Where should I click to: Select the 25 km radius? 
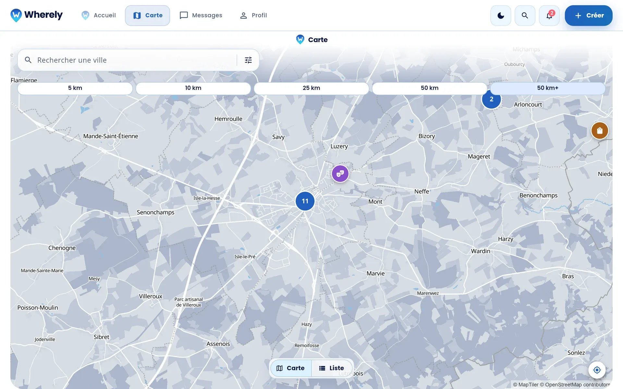pos(311,88)
